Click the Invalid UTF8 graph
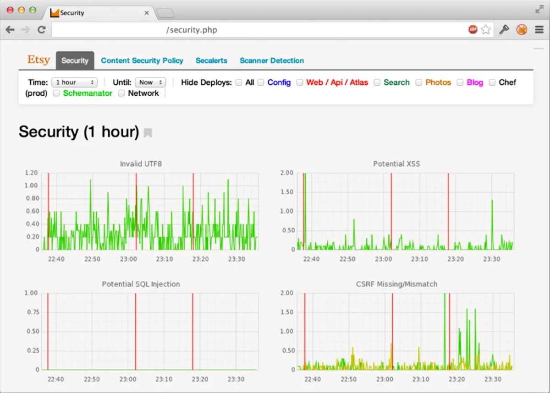 141,211
